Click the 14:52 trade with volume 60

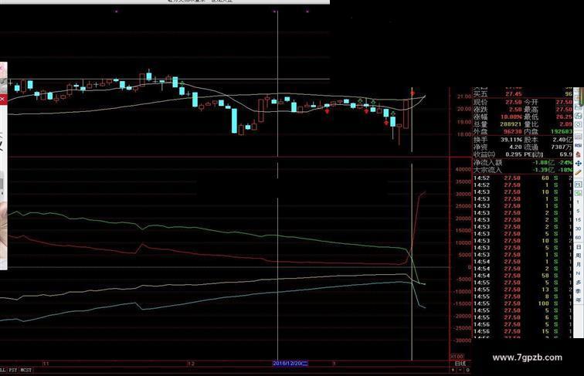coord(523,178)
